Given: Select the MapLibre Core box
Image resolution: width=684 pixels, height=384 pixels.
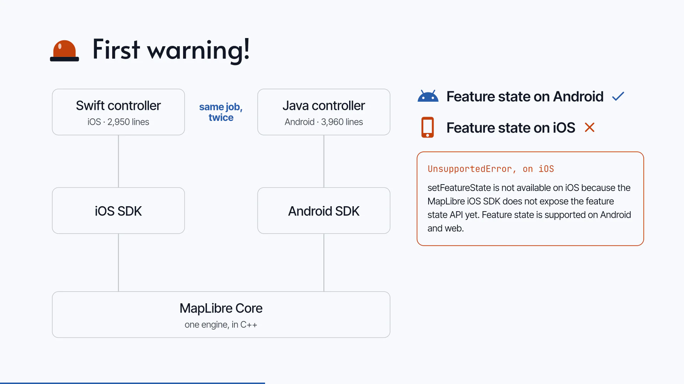Looking at the screenshot, I should (x=221, y=315).
